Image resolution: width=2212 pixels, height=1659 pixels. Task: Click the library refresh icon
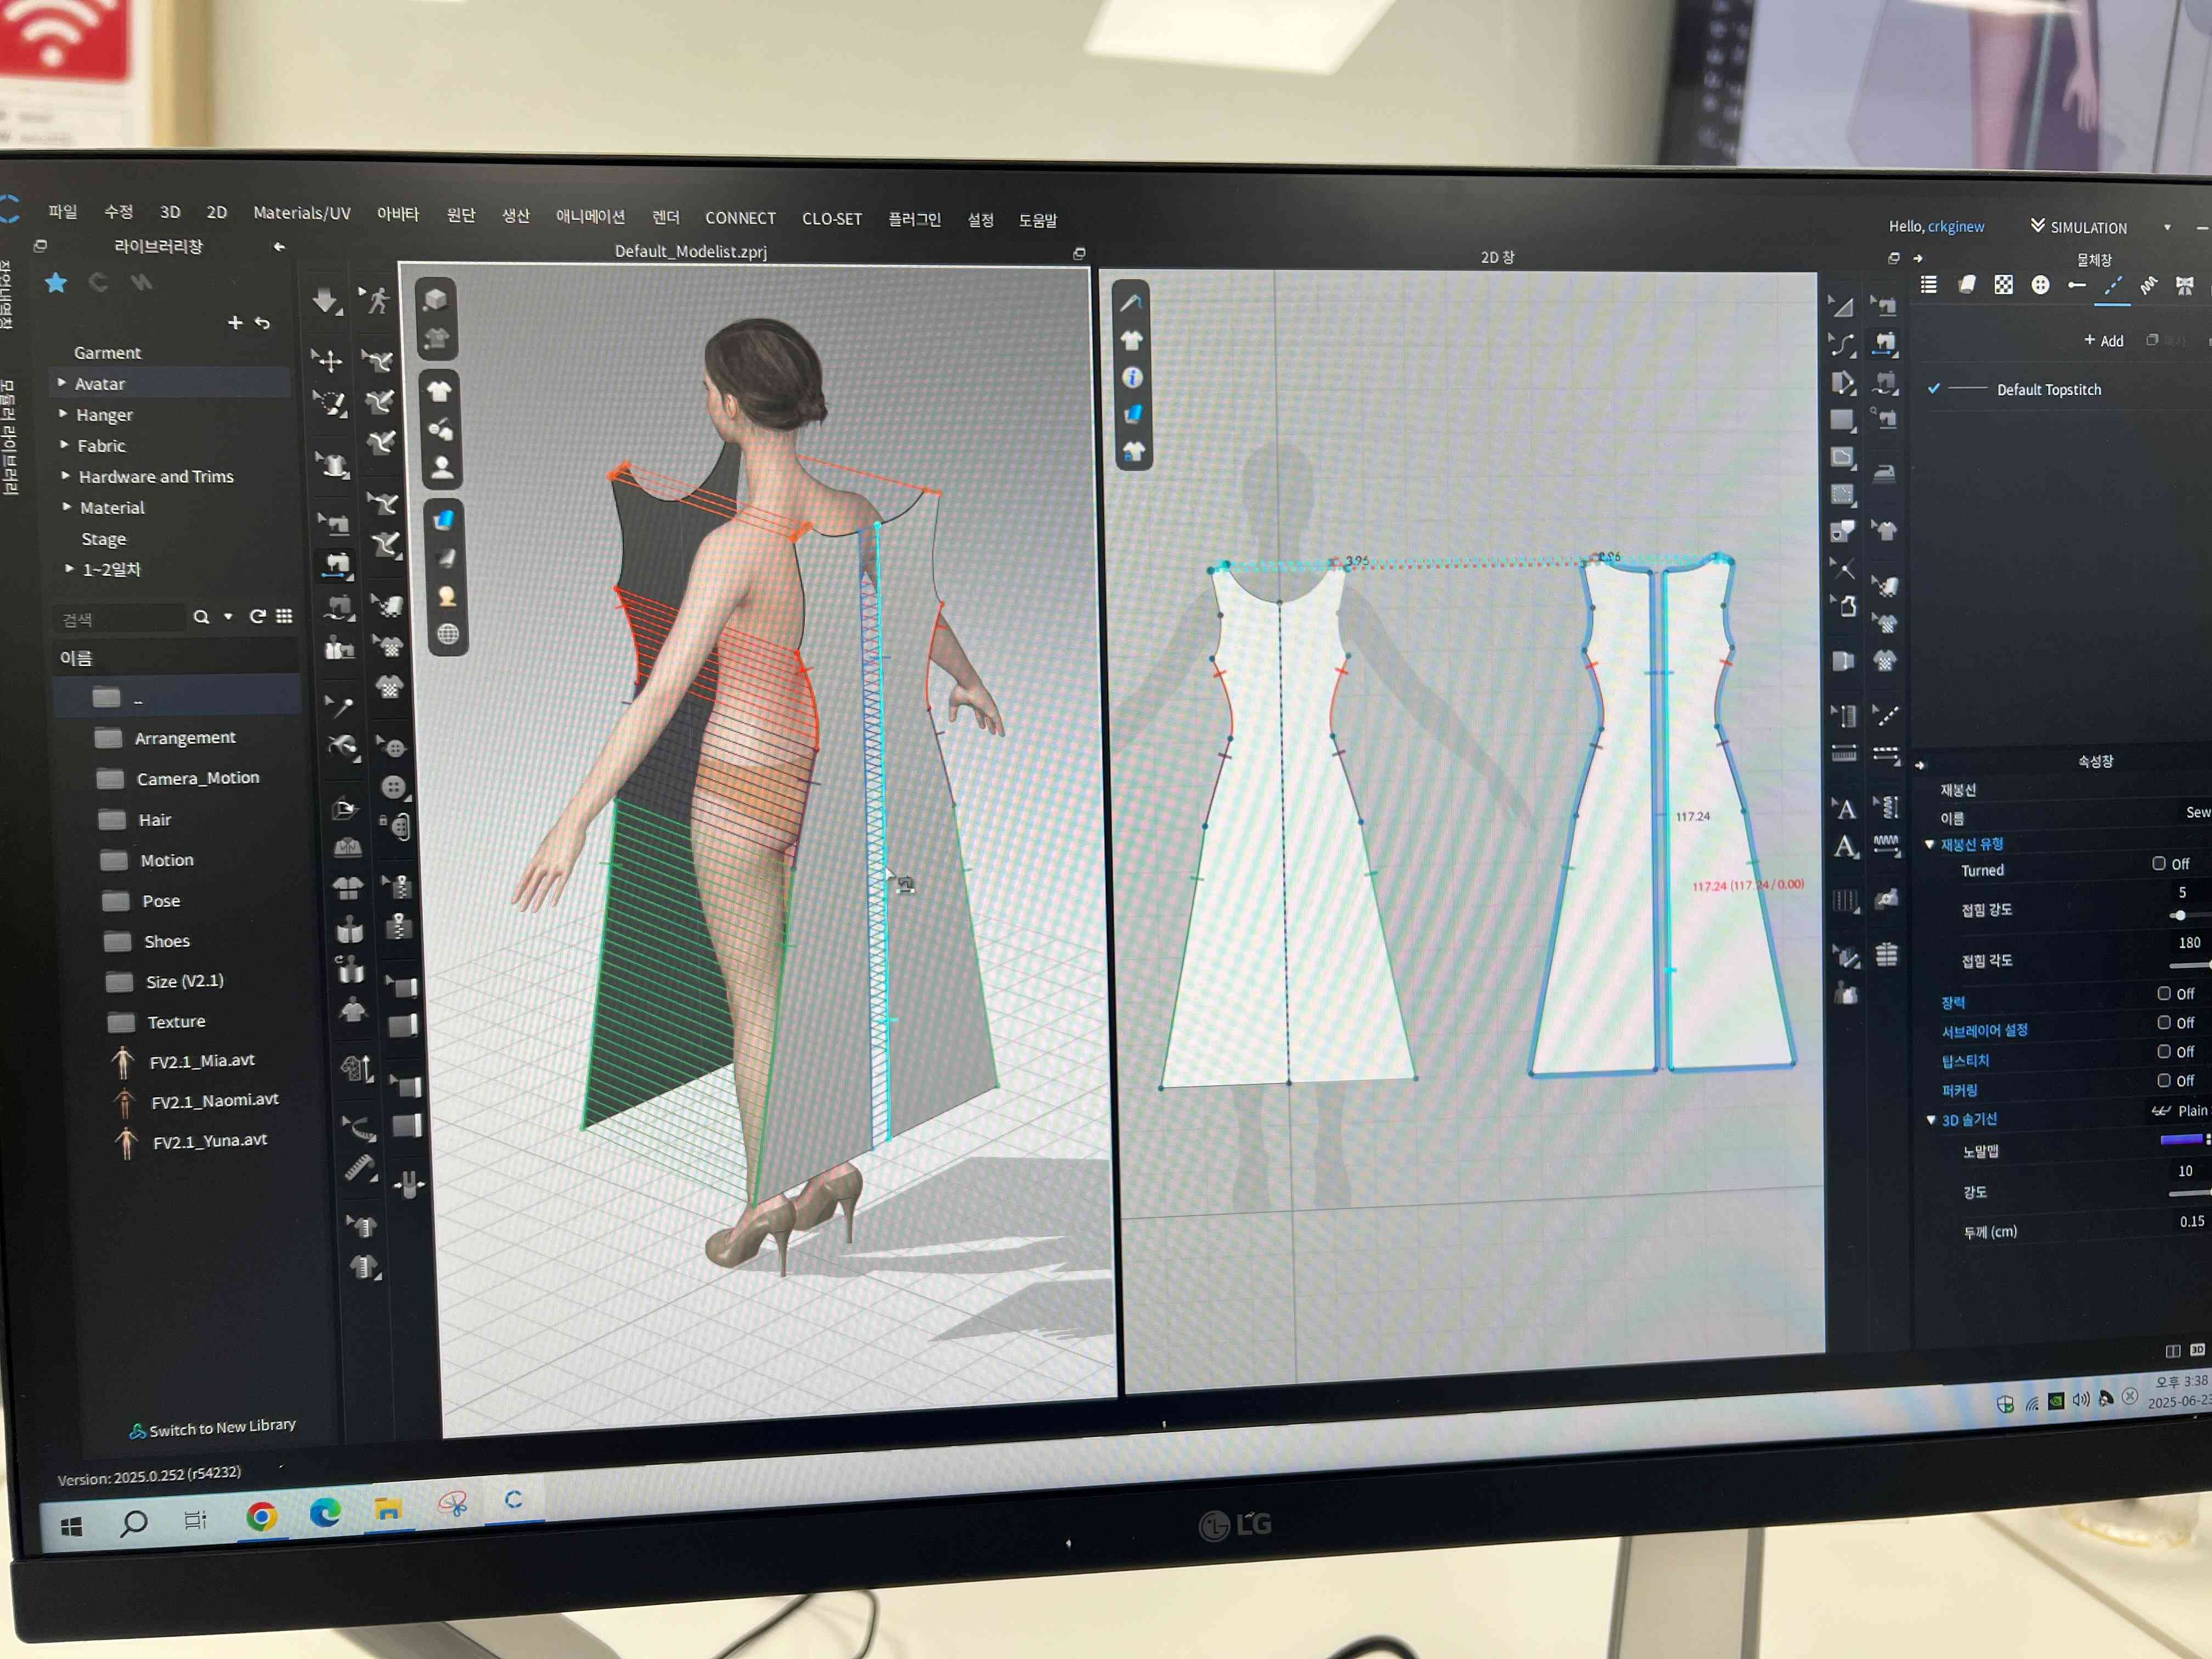(x=257, y=616)
